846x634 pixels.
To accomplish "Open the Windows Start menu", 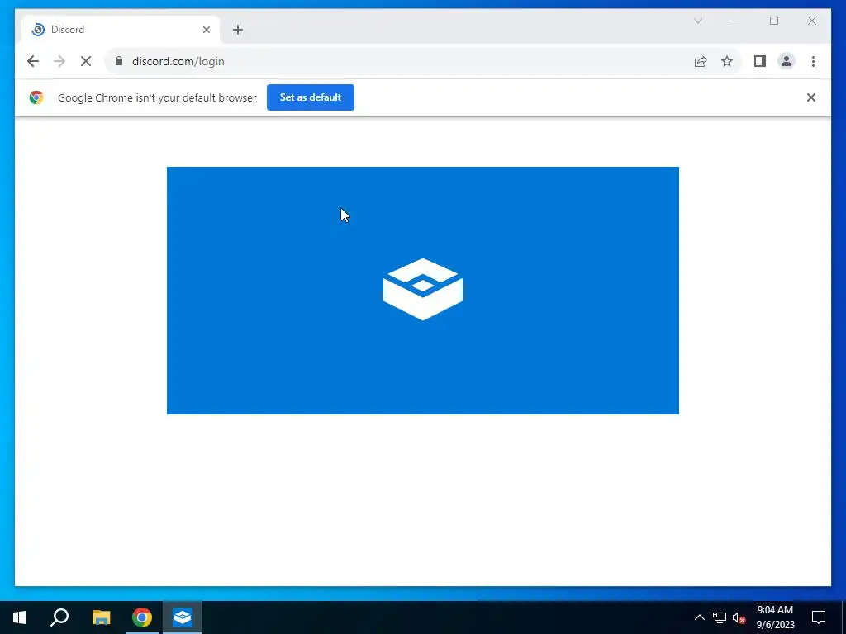I will pyautogui.click(x=20, y=617).
